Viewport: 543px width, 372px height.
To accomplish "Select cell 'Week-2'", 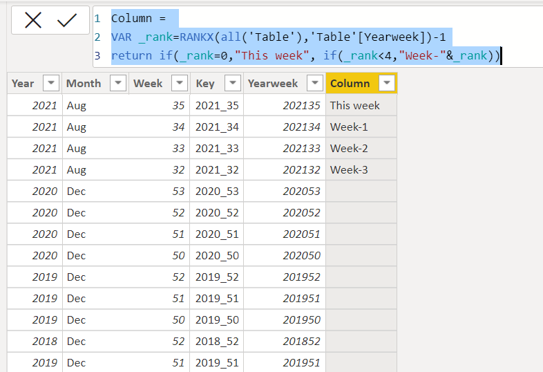I will pos(361,149).
